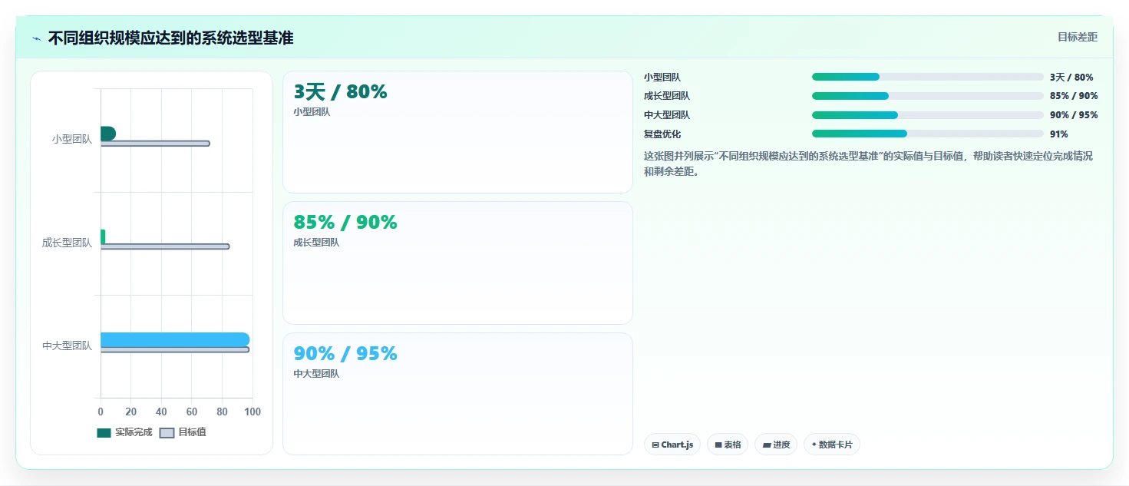Click the 成长型团队 progress bar in the list
Screen dimensions: 1129x486
[928, 96]
